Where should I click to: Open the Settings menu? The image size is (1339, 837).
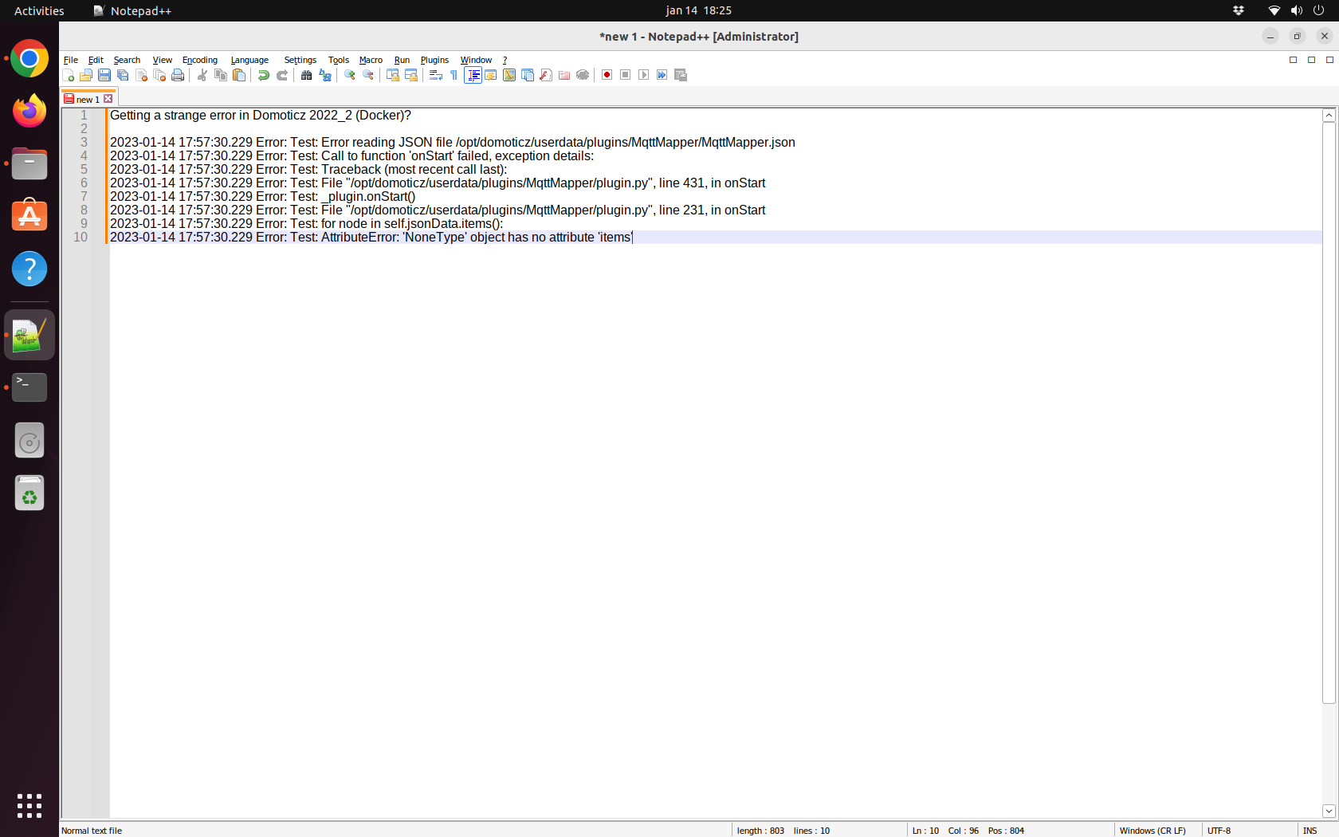300,60
